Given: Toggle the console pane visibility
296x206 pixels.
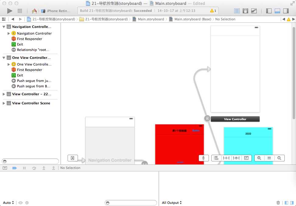Looking at the screenshot, I should click(x=292, y=203).
